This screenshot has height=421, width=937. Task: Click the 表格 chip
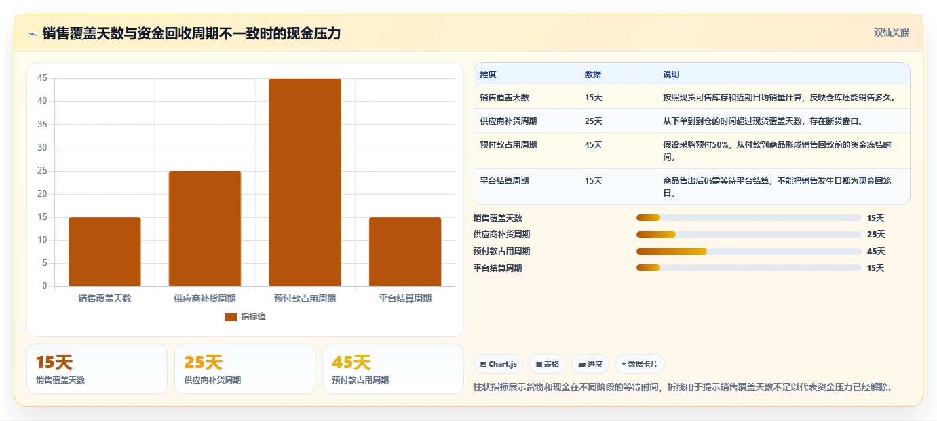(x=547, y=364)
